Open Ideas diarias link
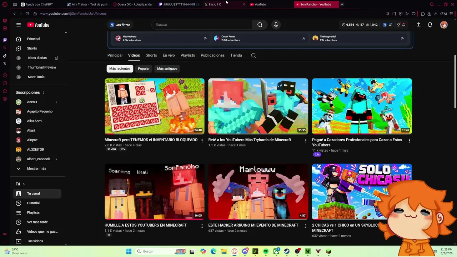457x257 pixels. click(38, 58)
